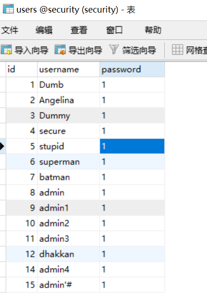Image resolution: width=207 pixels, height=307 pixels.
Task: Select the username cell admin'#
Action: coord(69,285)
